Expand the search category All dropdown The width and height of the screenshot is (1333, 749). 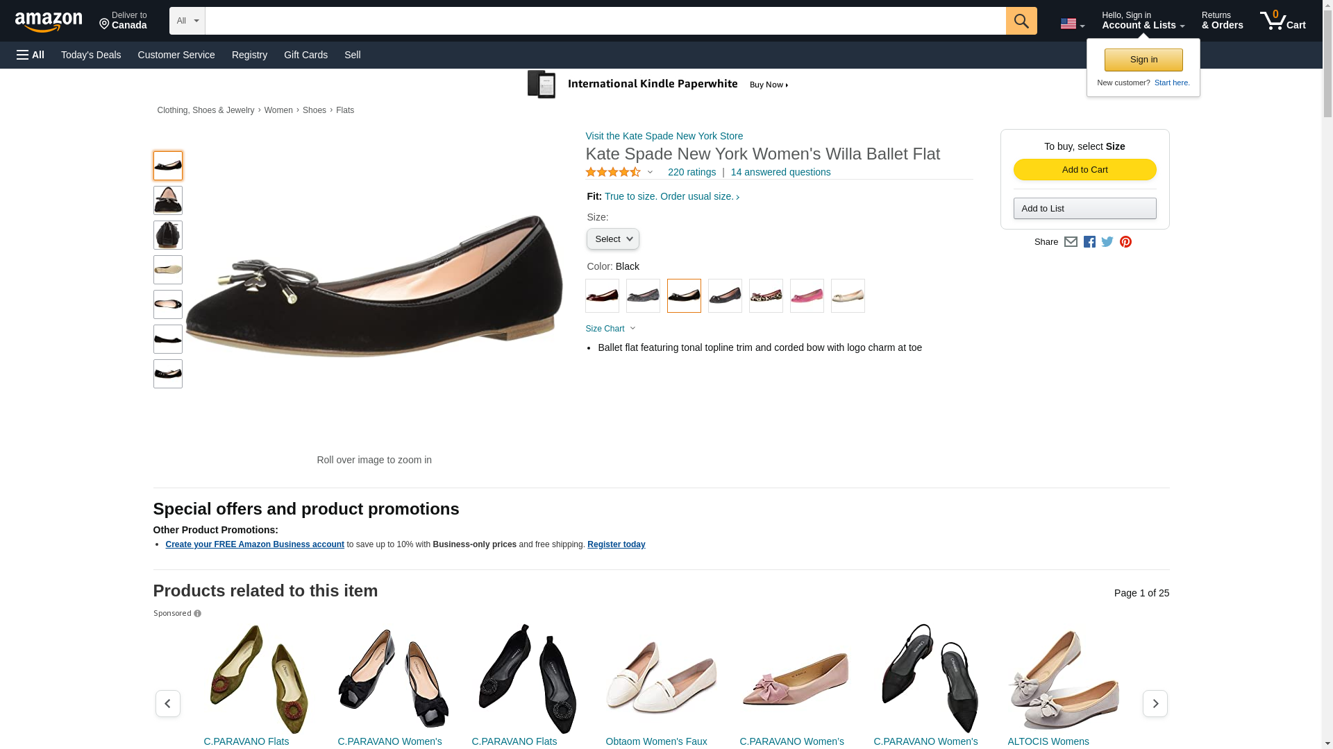[187, 21]
